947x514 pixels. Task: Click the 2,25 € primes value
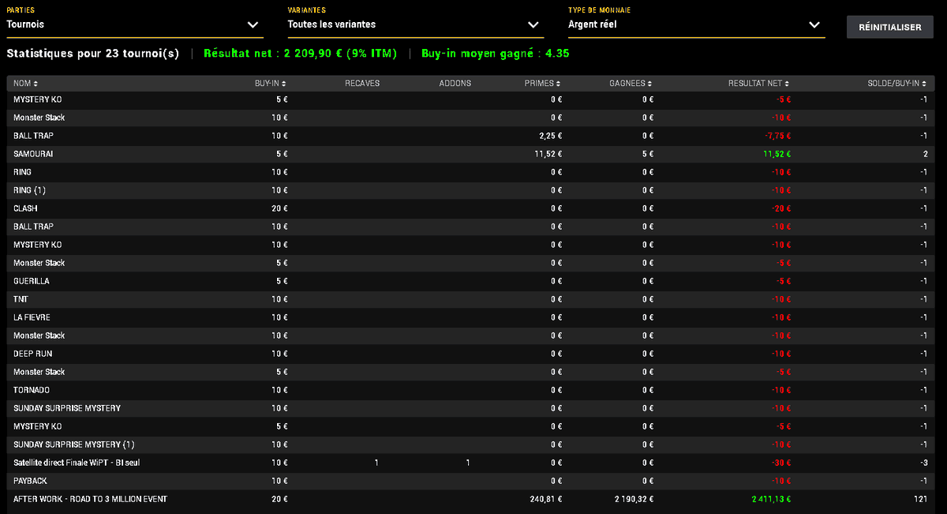coord(549,136)
